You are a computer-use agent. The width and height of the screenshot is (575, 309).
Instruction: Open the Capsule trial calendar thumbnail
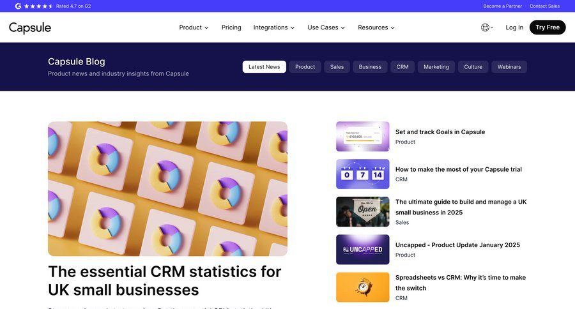362,174
